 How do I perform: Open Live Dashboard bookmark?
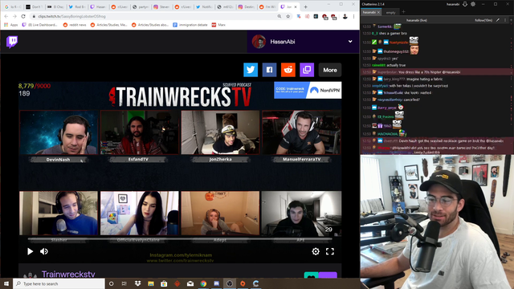click(x=40, y=25)
